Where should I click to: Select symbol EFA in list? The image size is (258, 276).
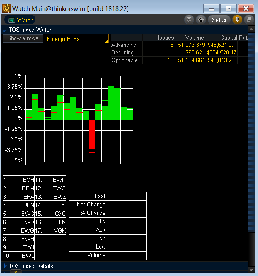[x=19, y=197]
